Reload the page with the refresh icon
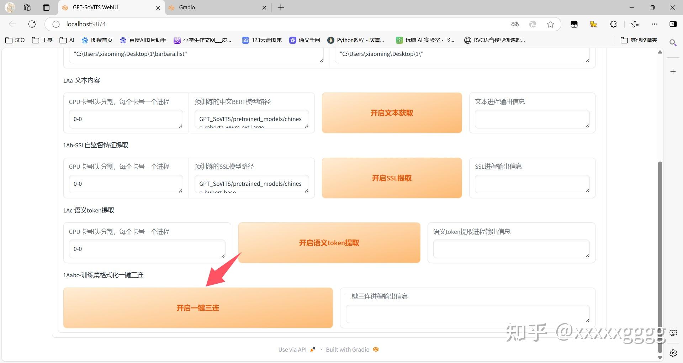The width and height of the screenshot is (683, 363). click(x=32, y=24)
